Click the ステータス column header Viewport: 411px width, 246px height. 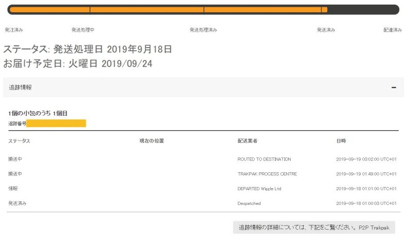pos(19,140)
